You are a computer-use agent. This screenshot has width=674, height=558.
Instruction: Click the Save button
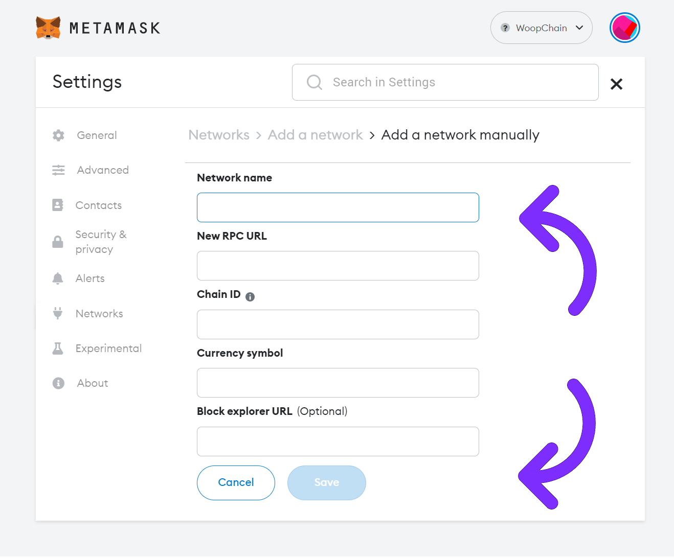pos(327,483)
